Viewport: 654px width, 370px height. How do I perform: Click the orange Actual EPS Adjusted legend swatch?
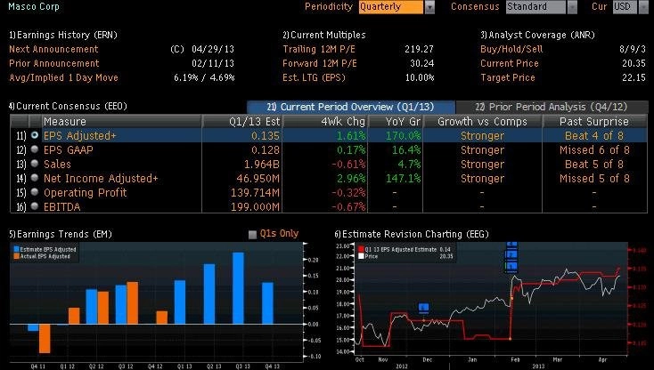[16, 256]
